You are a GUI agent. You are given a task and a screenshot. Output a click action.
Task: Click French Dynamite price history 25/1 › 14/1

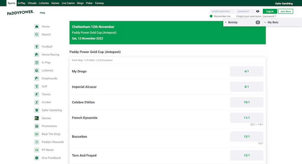click(x=257, y=124)
